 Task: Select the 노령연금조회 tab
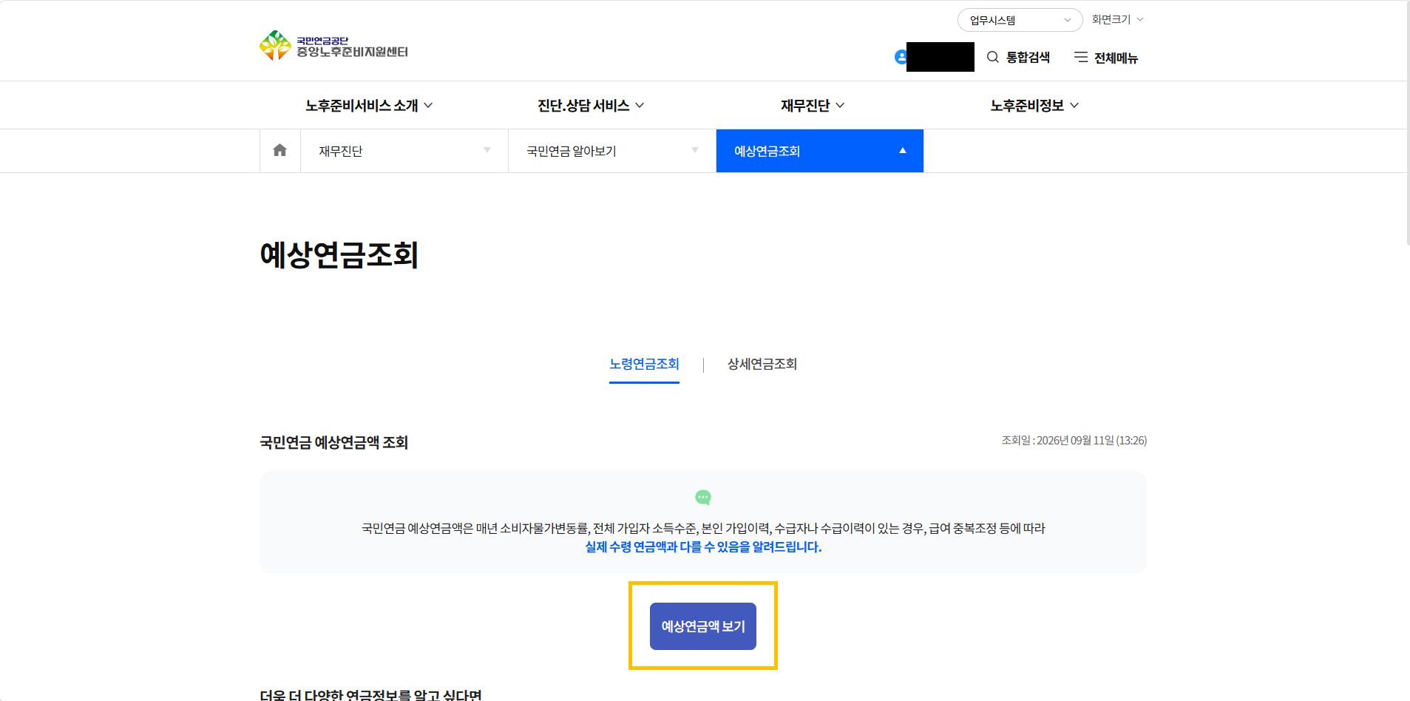coord(644,365)
